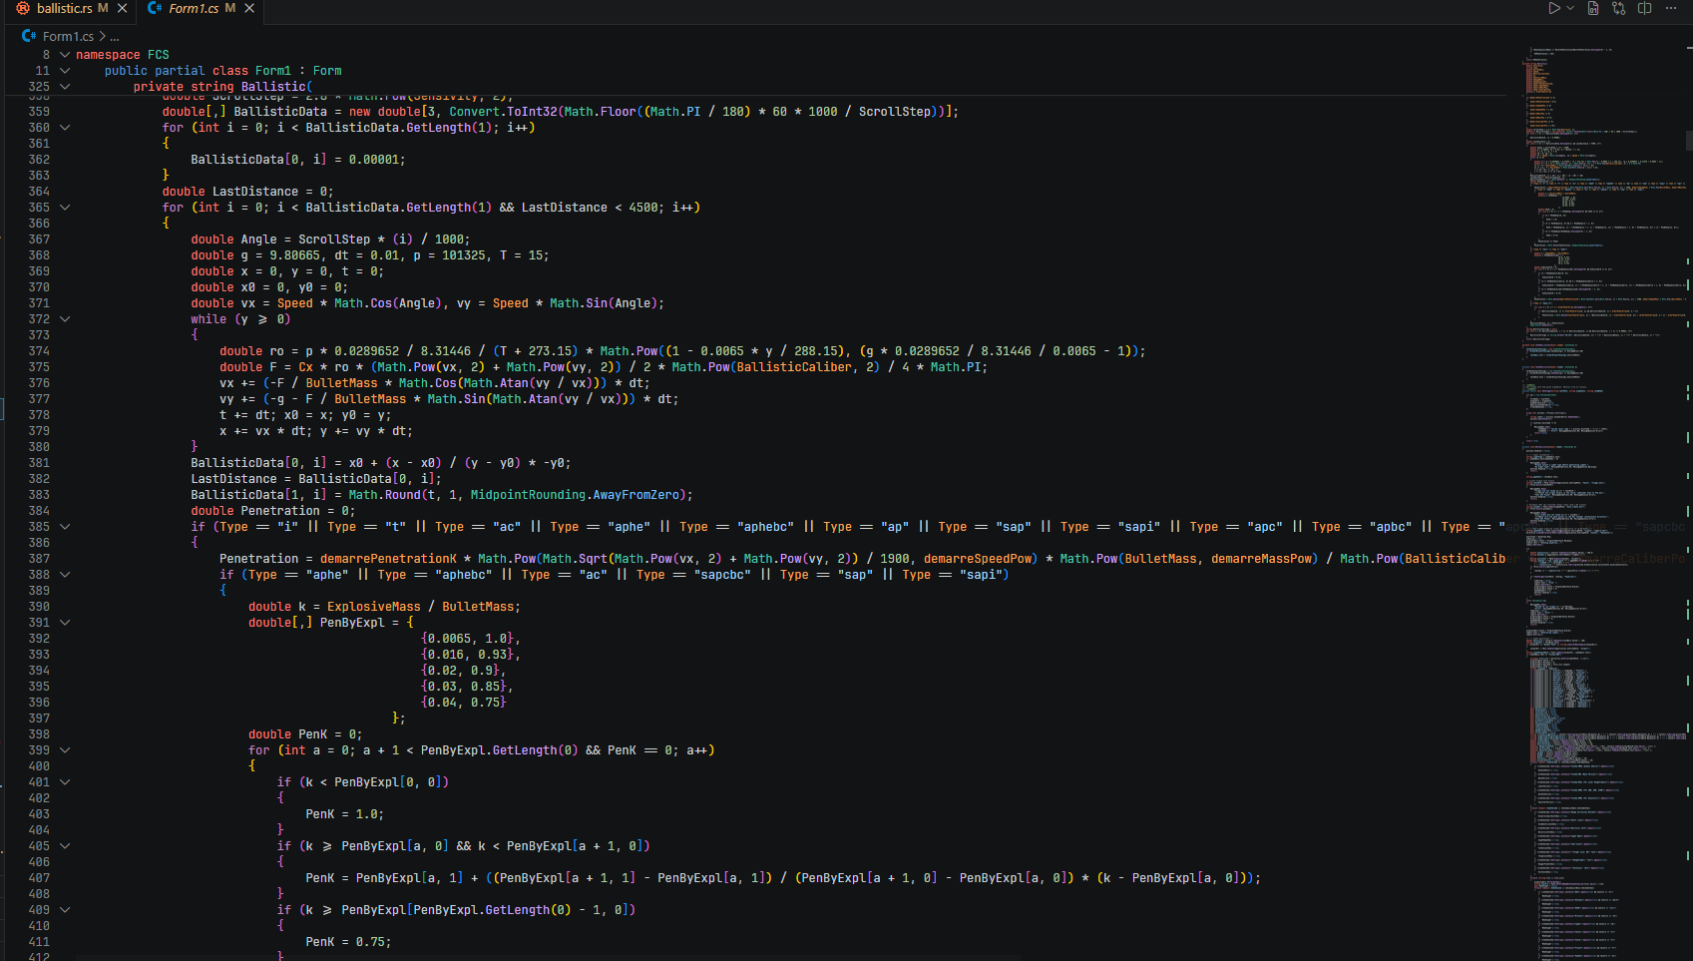
Task: Click the Rust file icon on ballistic.rs tab
Action: (23, 8)
